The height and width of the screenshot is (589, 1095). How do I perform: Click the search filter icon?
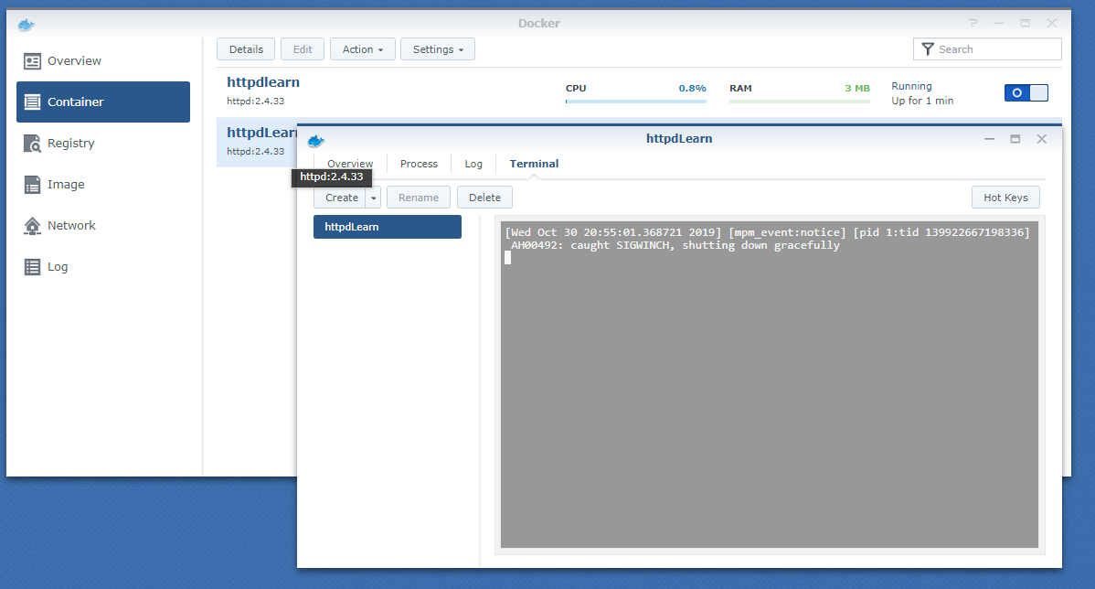click(928, 48)
